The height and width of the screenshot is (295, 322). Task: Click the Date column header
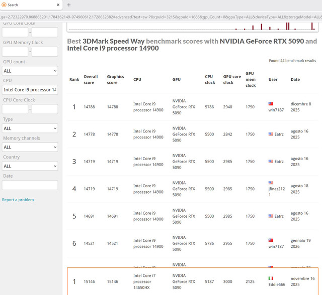tap(295, 79)
